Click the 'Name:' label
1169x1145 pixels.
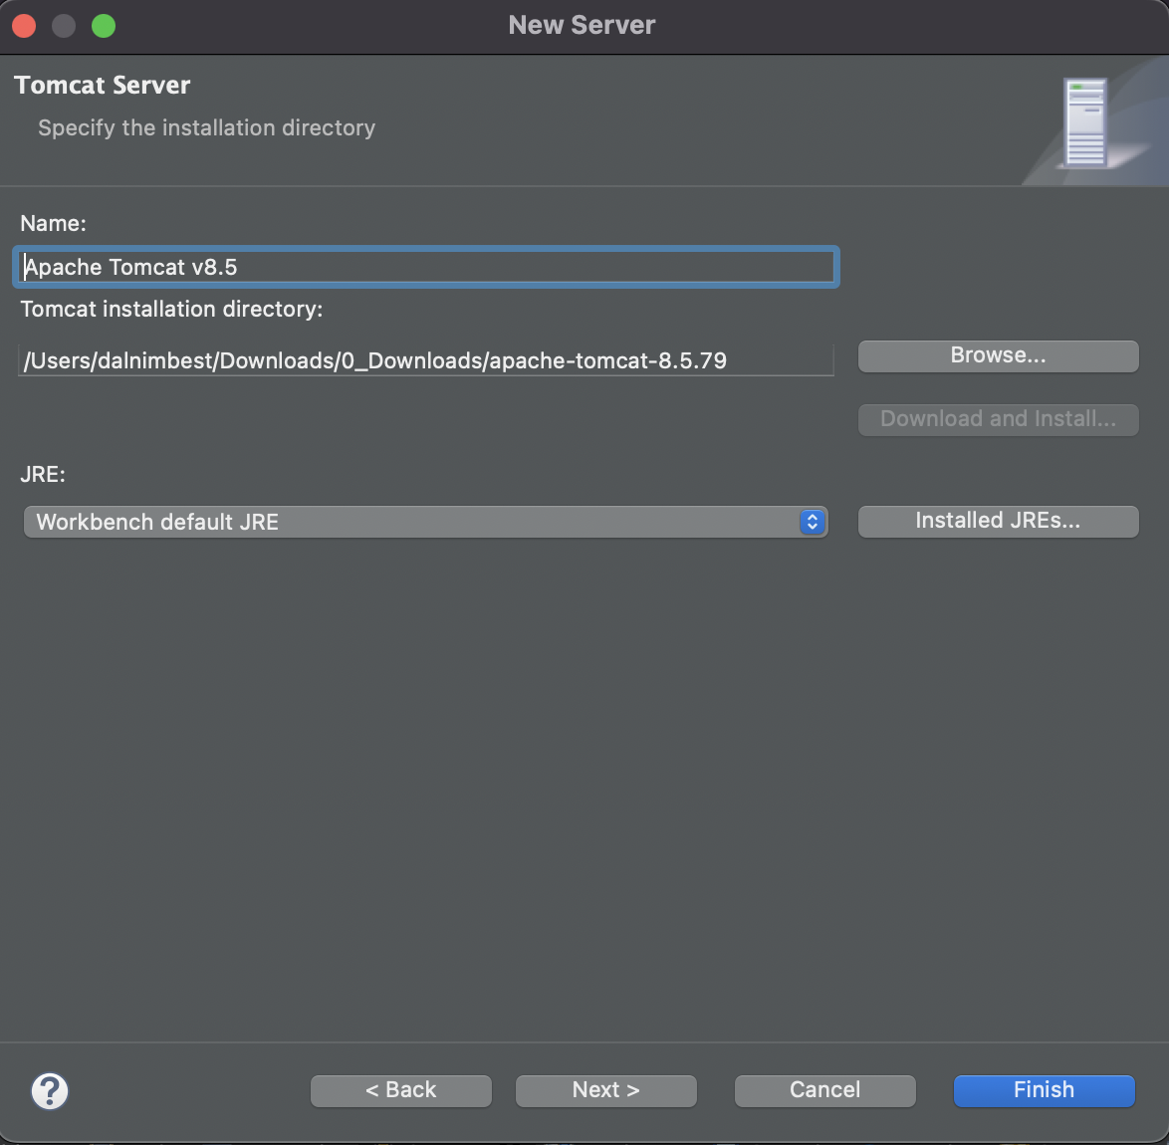[x=53, y=224]
